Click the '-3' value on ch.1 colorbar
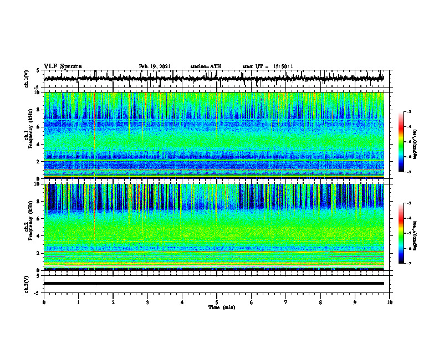Image resolution: width=439 pixels, height=339 pixels. (409, 111)
